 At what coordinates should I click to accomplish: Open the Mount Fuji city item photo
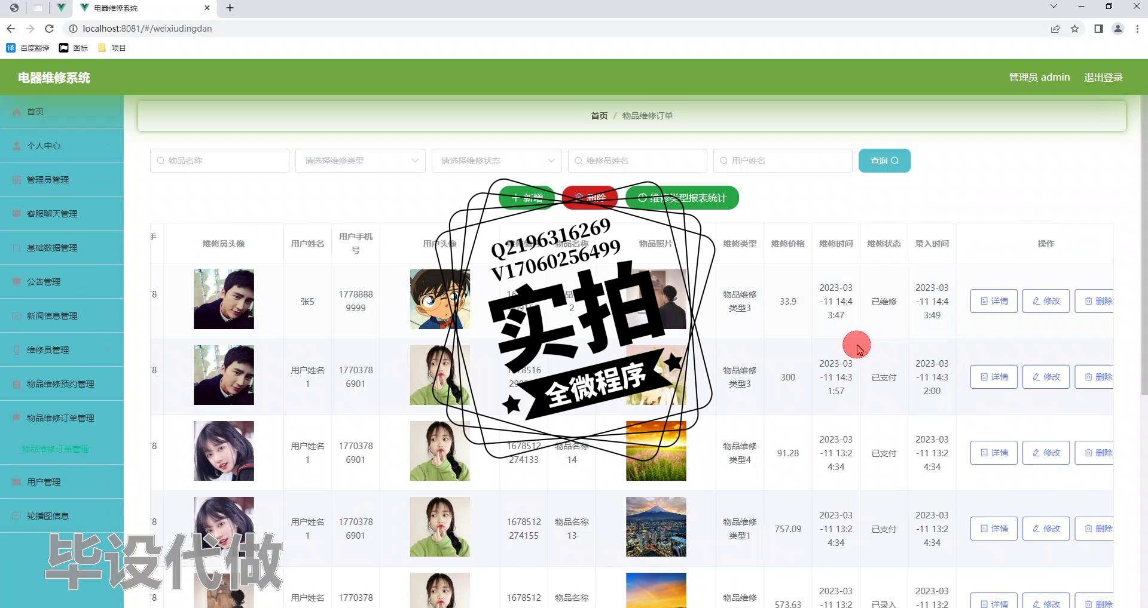coord(656,527)
